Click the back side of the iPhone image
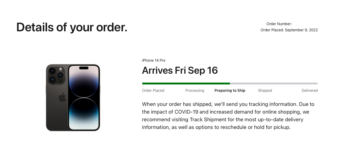 coord(57,98)
